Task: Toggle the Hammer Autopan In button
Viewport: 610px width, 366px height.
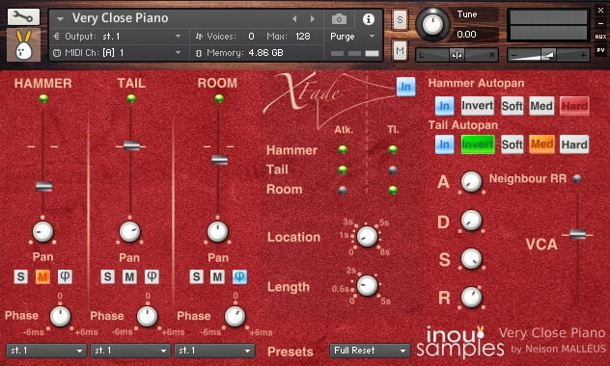Action: tap(444, 106)
